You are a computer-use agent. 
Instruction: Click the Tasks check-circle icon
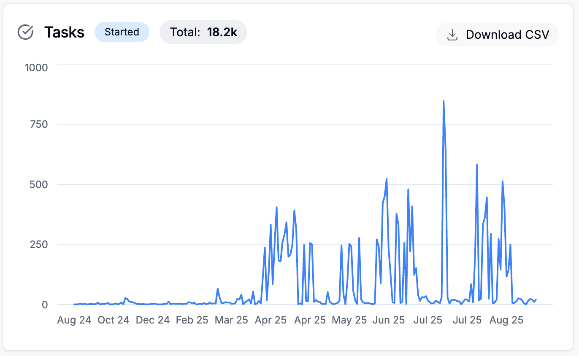click(25, 32)
